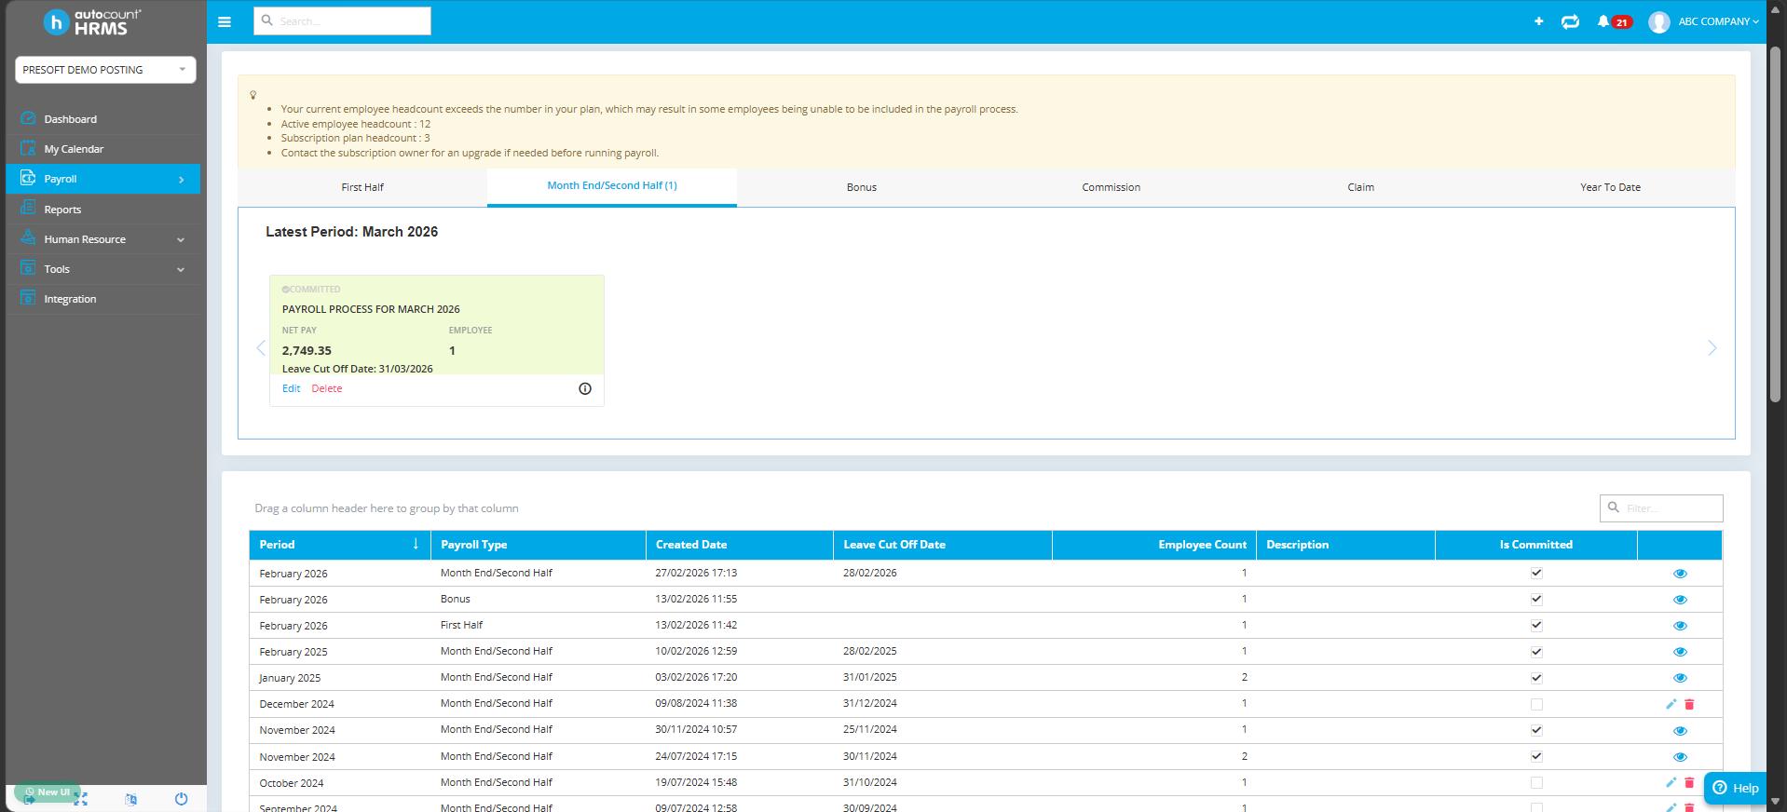Click the previous carousel arrow
This screenshot has width=1787, height=812.
point(261,348)
